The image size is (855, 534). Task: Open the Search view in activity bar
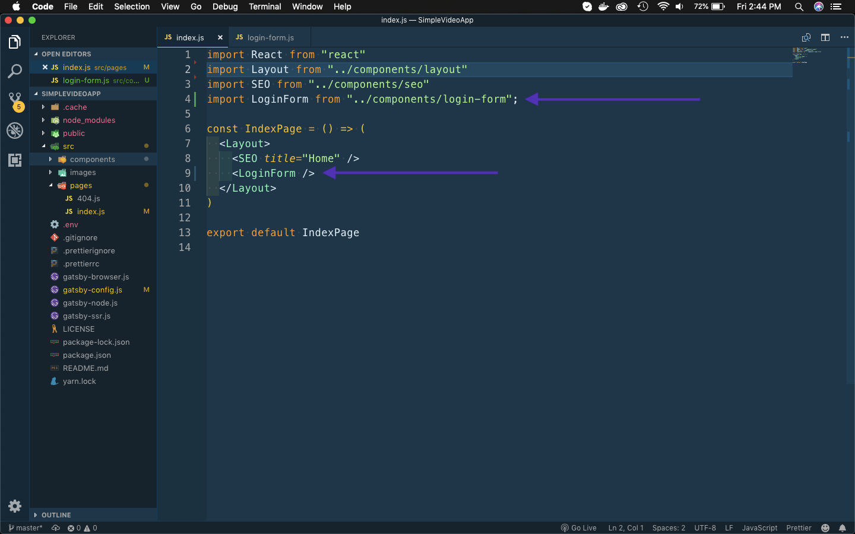[x=15, y=71]
